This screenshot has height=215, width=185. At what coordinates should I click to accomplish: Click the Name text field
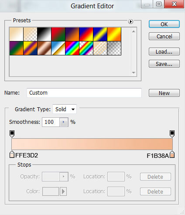[84, 93]
